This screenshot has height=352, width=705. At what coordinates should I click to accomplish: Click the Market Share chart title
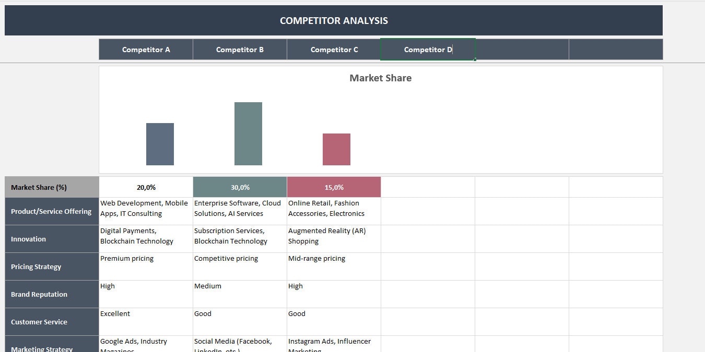[x=380, y=78]
